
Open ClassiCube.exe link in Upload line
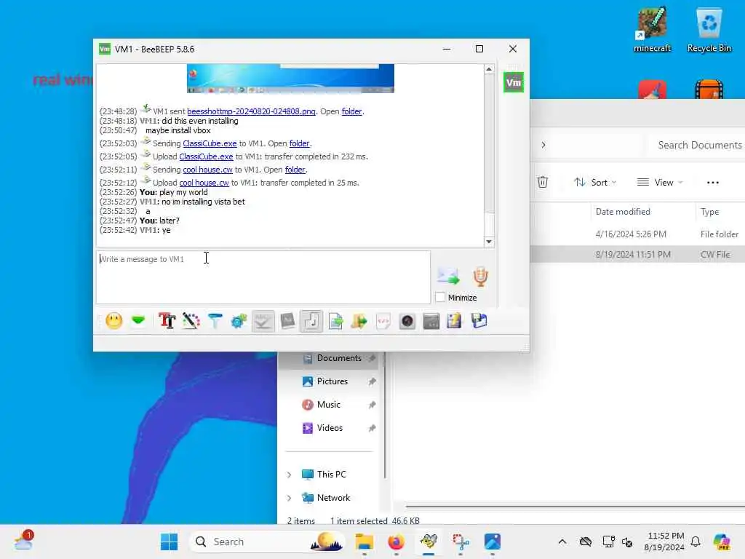206,156
